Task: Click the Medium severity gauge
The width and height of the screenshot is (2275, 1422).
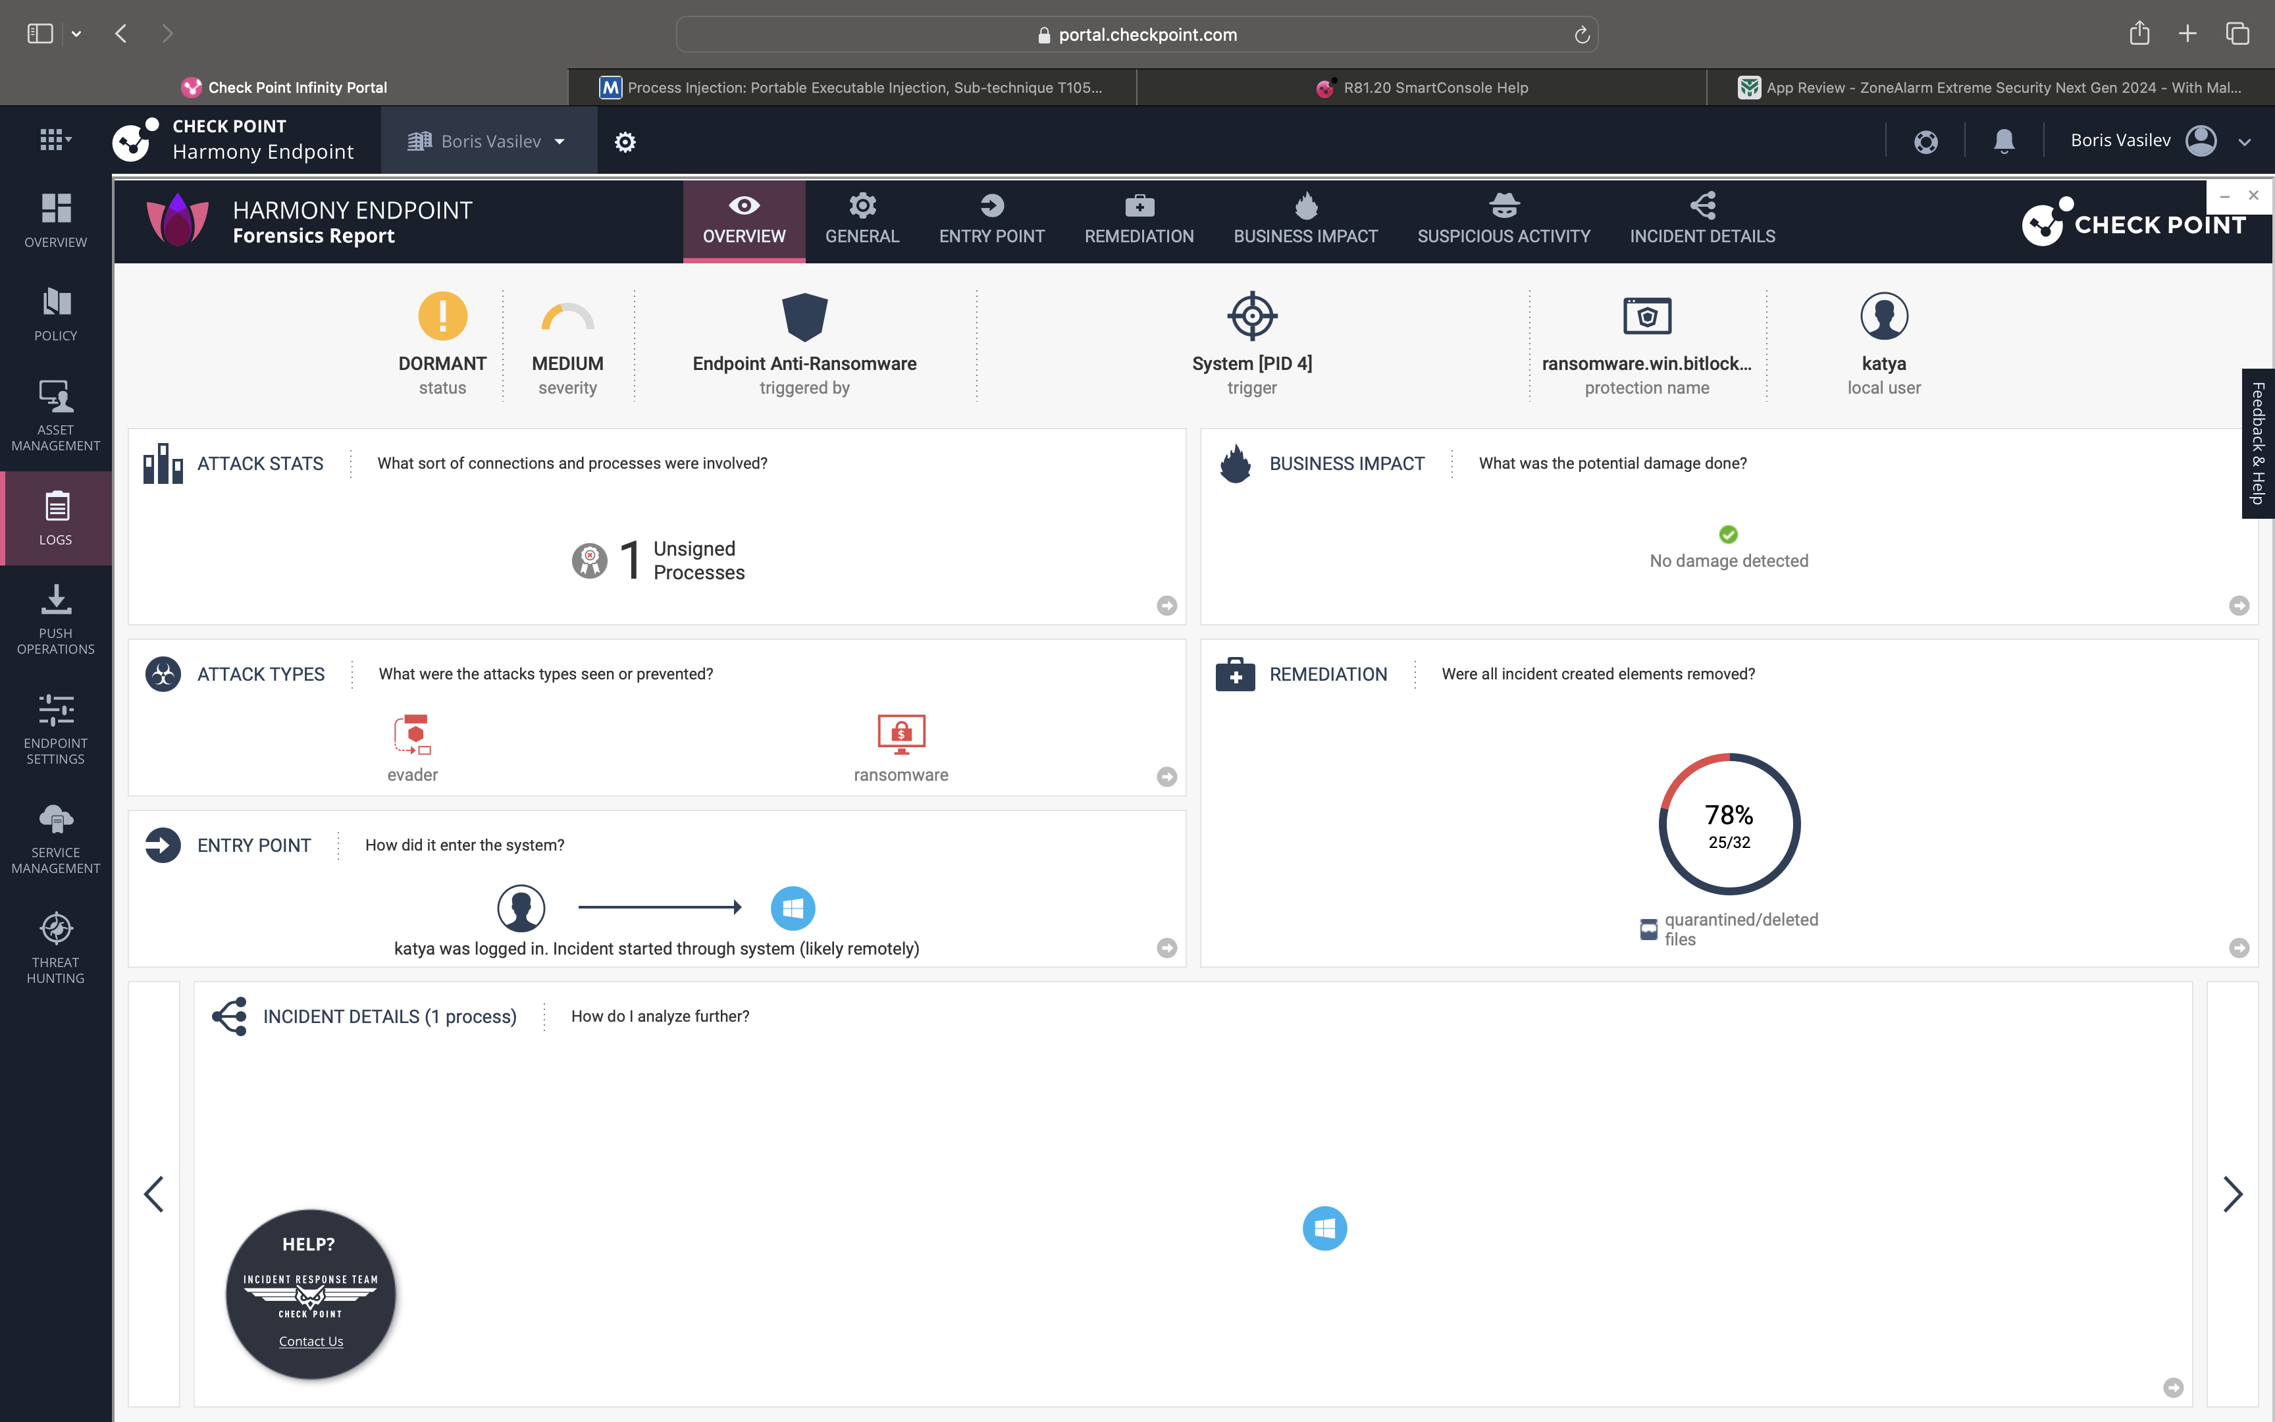Action: pos(568,317)
